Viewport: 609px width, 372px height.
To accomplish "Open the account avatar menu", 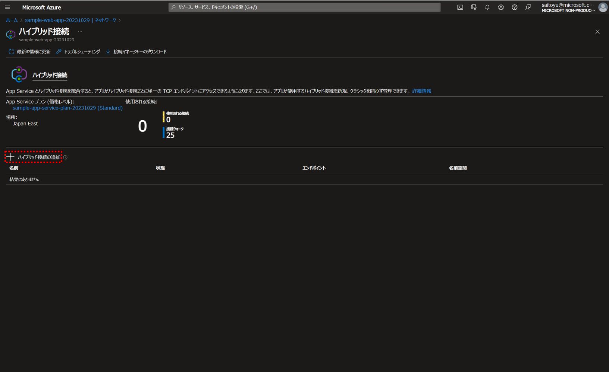I will tap(603, 7).
